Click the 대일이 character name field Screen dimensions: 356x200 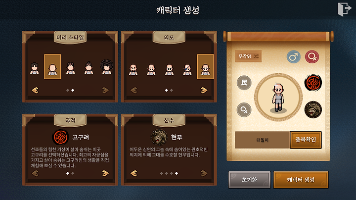click(263, 140)
